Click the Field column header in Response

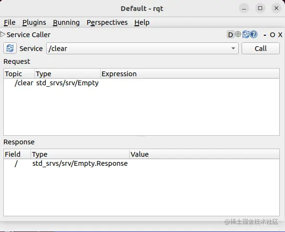point(17,154)
